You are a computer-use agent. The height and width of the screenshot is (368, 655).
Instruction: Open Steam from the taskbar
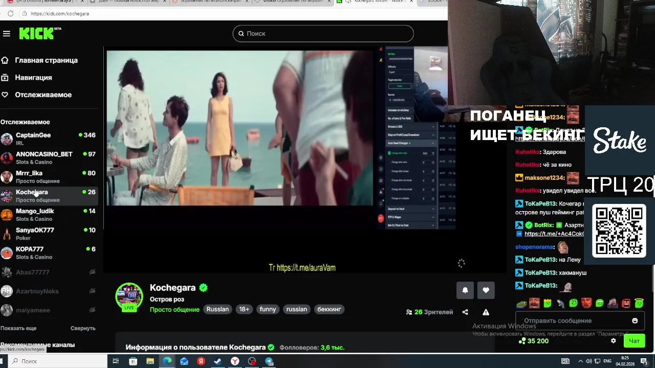(217, 361)
